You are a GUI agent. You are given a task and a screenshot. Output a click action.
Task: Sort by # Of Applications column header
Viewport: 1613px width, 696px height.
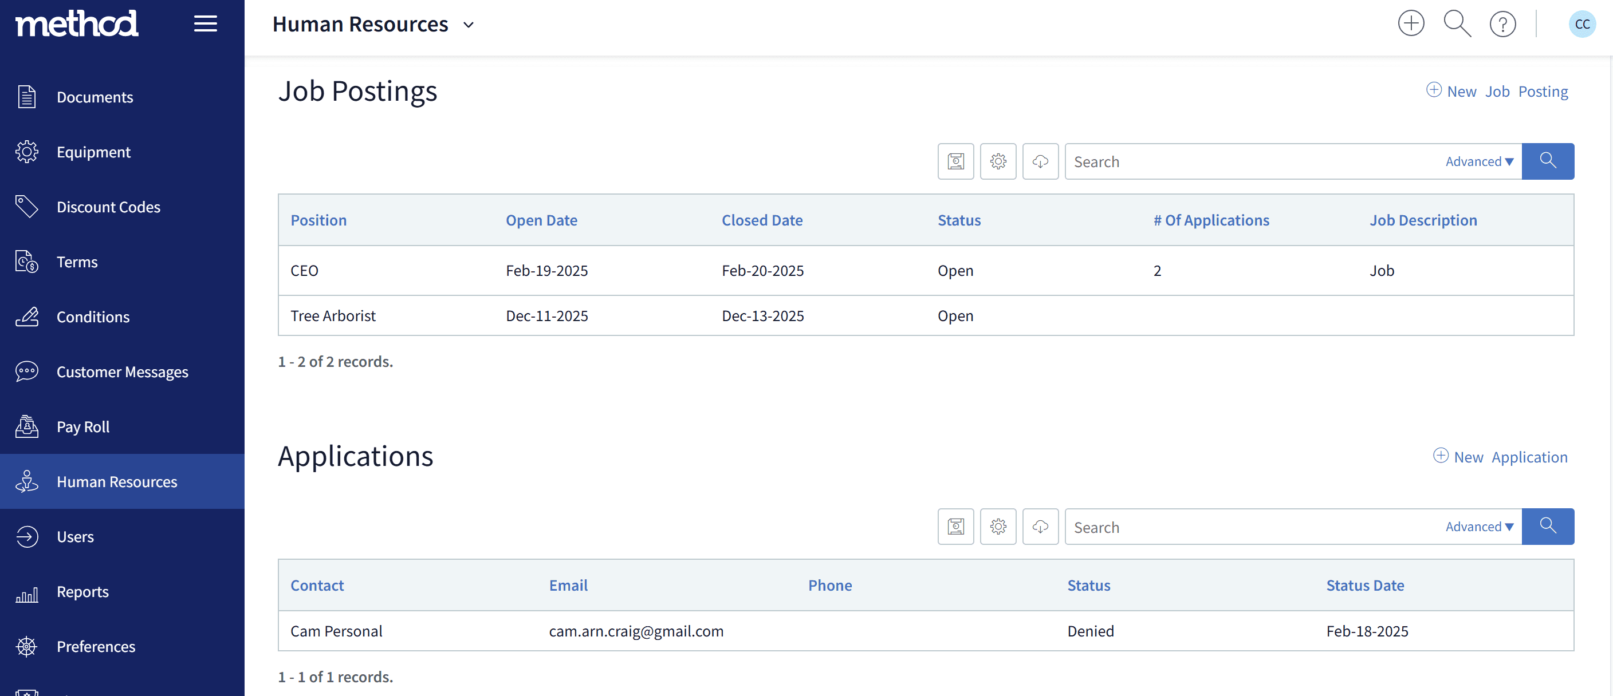point(1211,220)
